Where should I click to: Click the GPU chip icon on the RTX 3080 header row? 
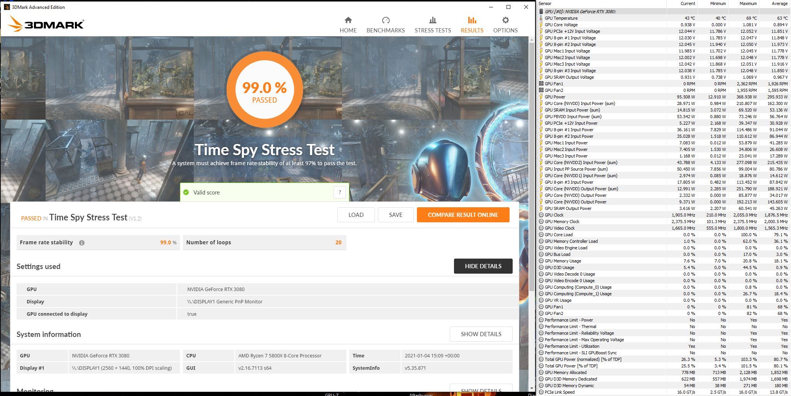(541, 12)
